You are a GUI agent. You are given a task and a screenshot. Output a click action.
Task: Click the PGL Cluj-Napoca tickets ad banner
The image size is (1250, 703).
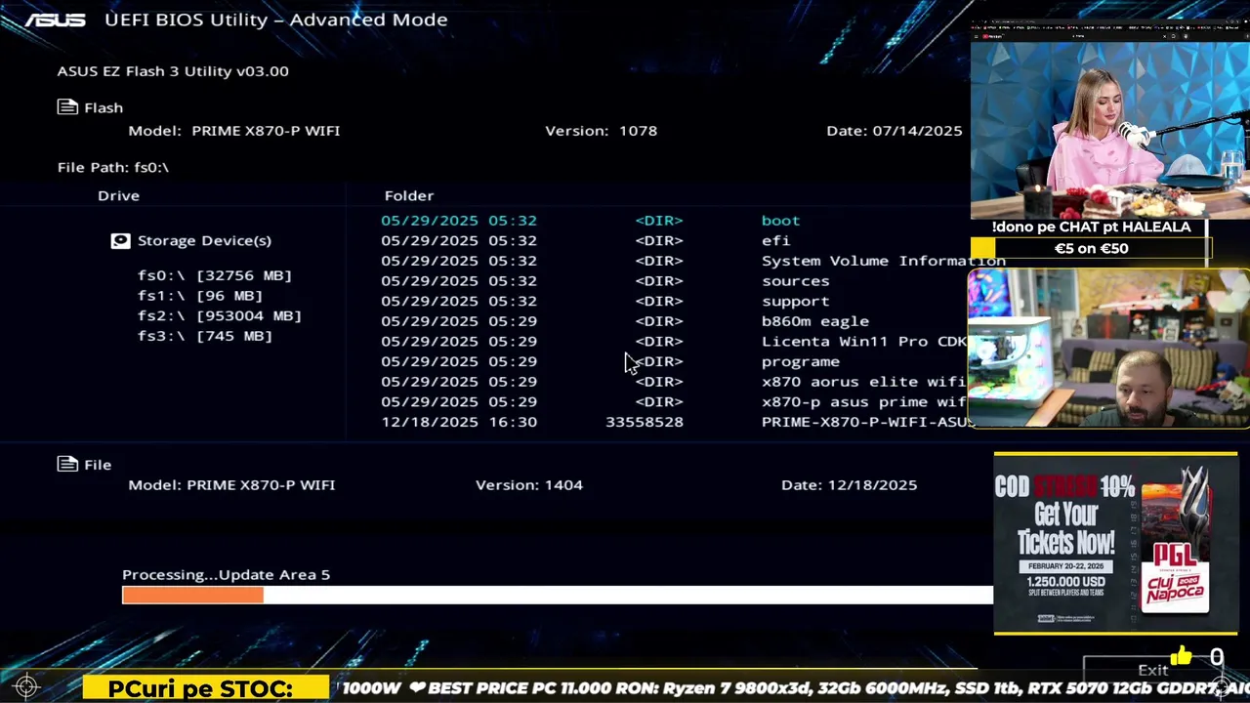point(1115,543)
